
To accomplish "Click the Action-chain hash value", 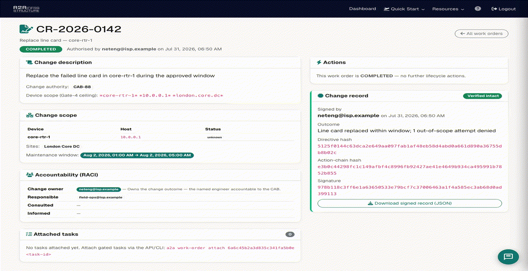I will (410, 170).
